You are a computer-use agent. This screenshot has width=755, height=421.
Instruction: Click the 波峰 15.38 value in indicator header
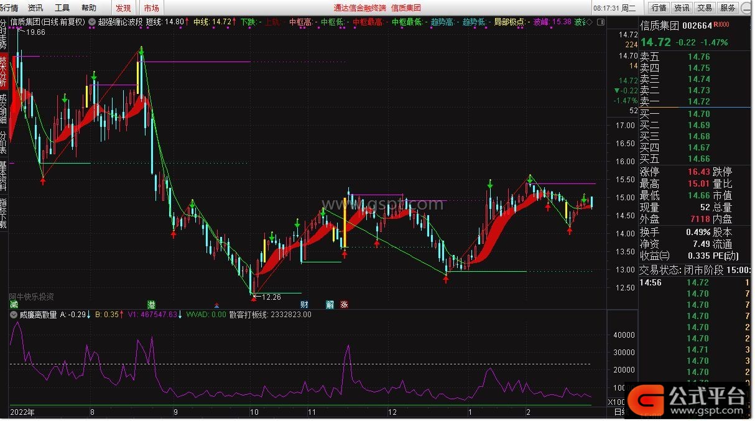click(x=552, y=22)
